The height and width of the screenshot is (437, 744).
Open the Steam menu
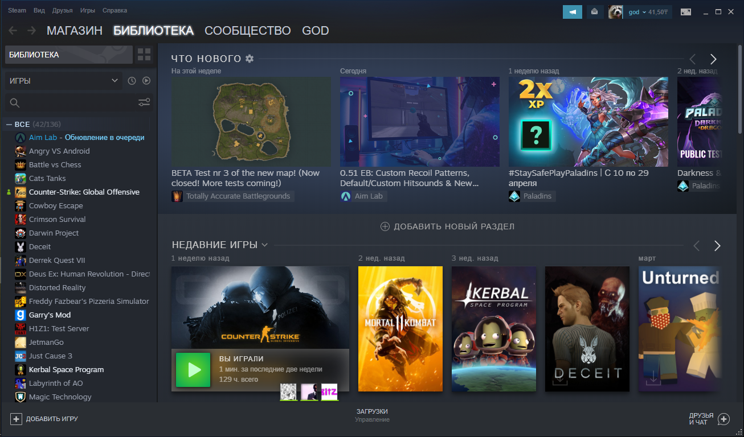tap(17, 11)
